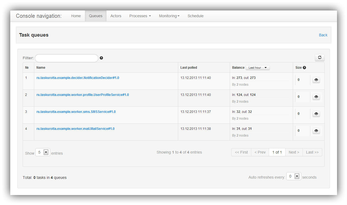Click the Last >> pagination button
This screenshot has width=347, height=205.
pos(312,152)
